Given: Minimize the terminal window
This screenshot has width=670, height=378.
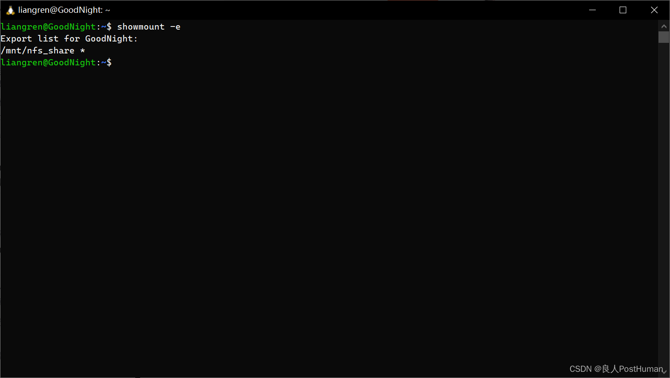Looking at the screenshot, I should click(x=592, y=9).
